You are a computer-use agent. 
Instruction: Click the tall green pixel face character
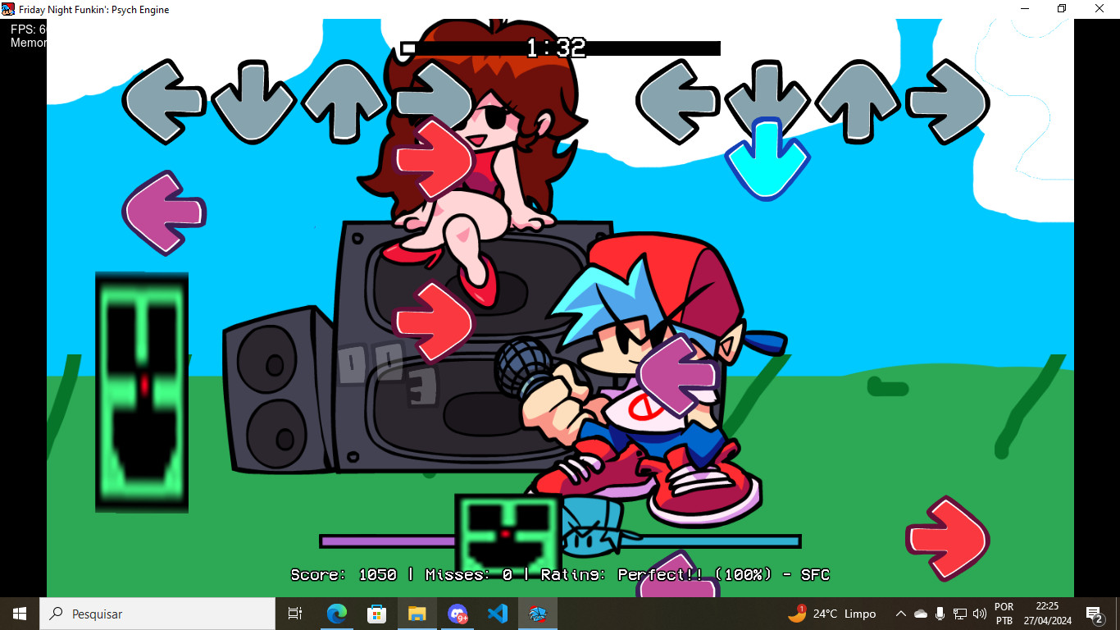click(x=142, y=392)
